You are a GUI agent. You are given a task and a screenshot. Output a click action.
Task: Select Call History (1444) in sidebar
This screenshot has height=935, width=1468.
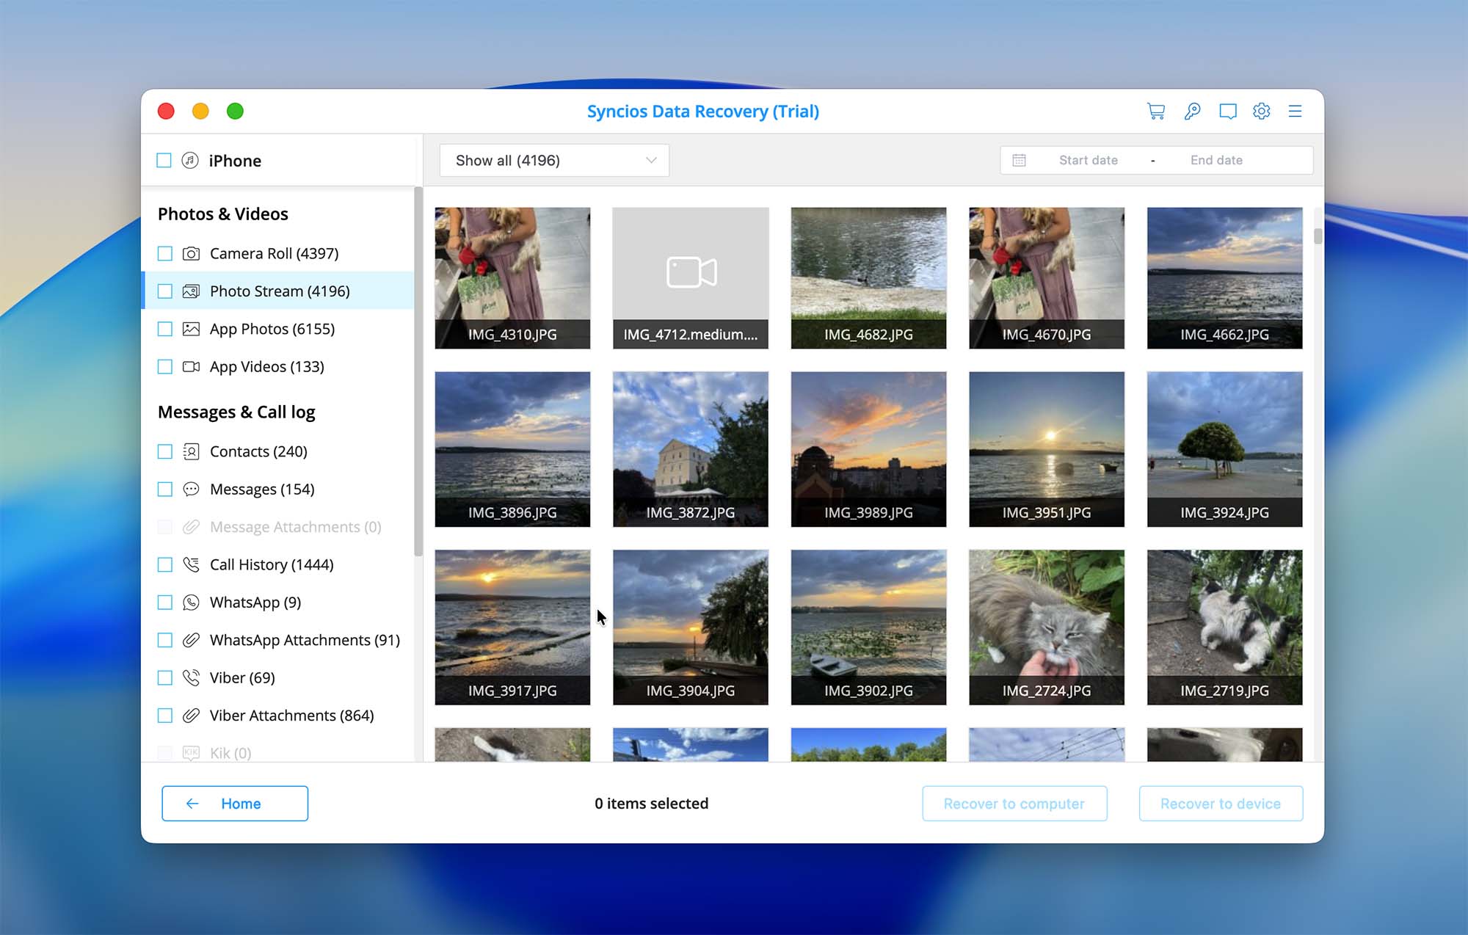pyautogui.click(x=271, y=564)
